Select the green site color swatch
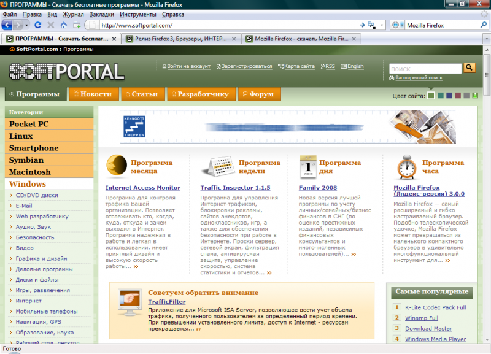This screenshot has width=491, height=354. [431, 96]
